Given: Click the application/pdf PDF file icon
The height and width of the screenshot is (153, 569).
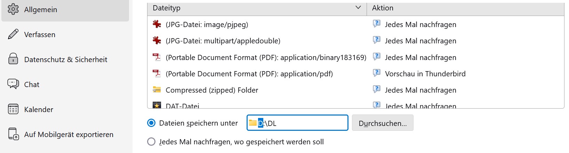Looking at the screenshot, I should point(157,74).
